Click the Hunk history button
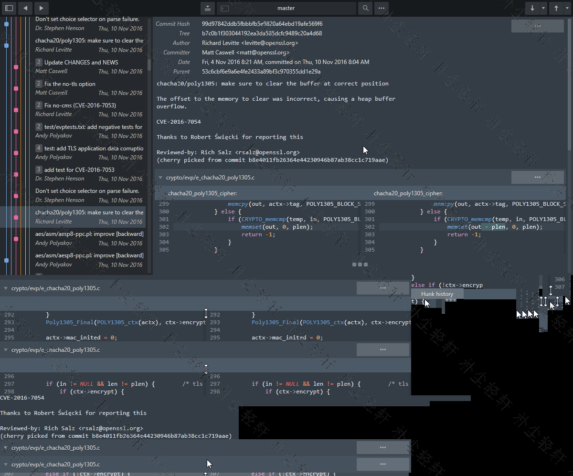This screenshot has width=573, height=476. click(x=437, y=294)
